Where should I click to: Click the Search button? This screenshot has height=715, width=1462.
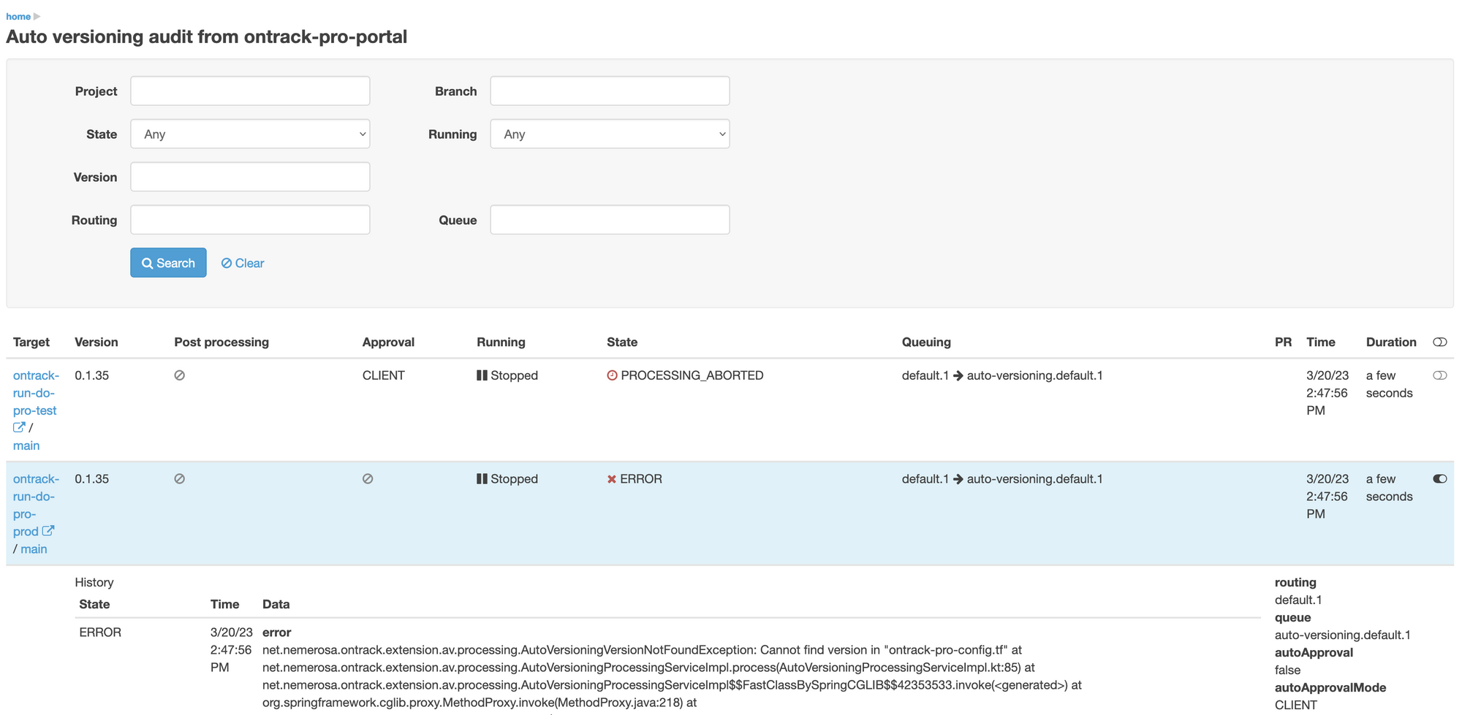[x=168, y=263]
